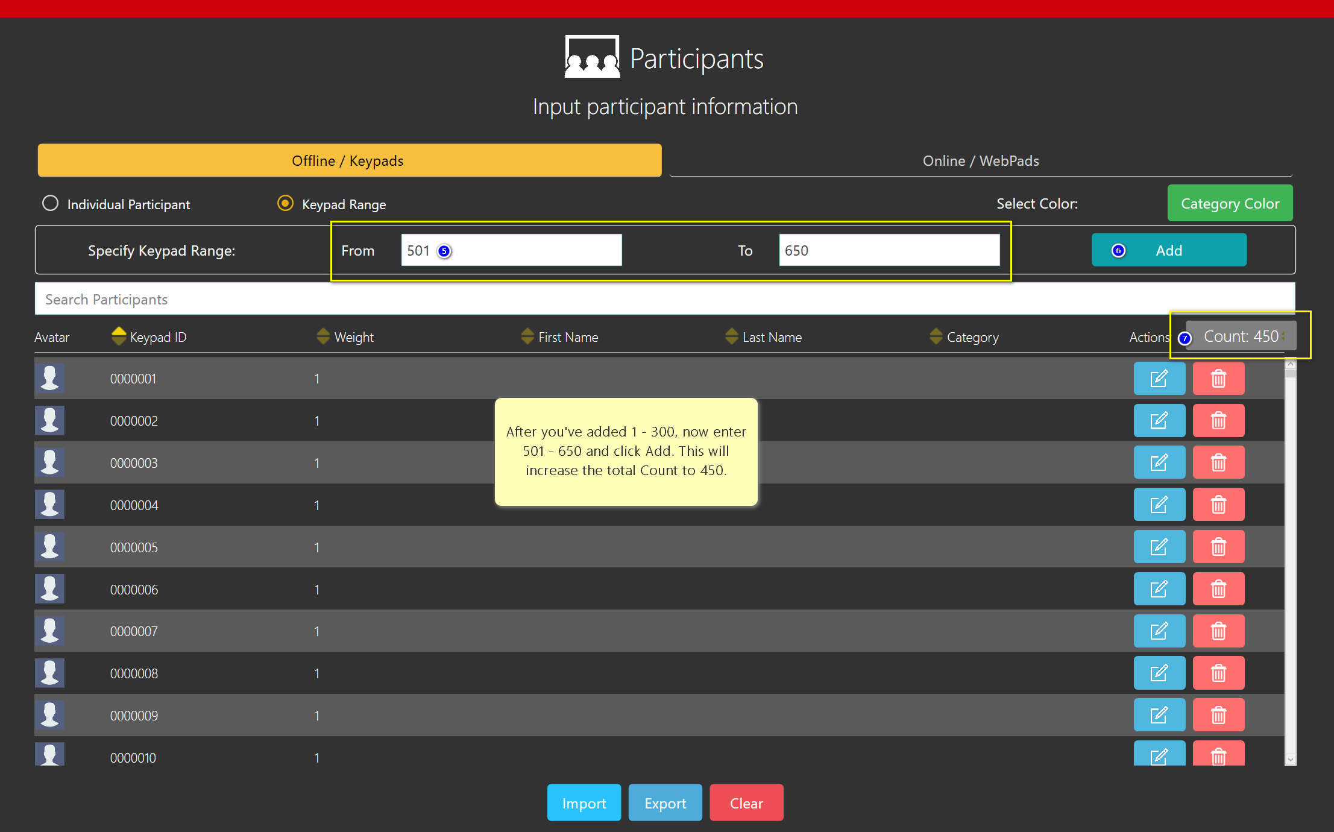Sort table by Last Name arrows
Viewport: 1334px width, 832px height.
pos(731,336)
